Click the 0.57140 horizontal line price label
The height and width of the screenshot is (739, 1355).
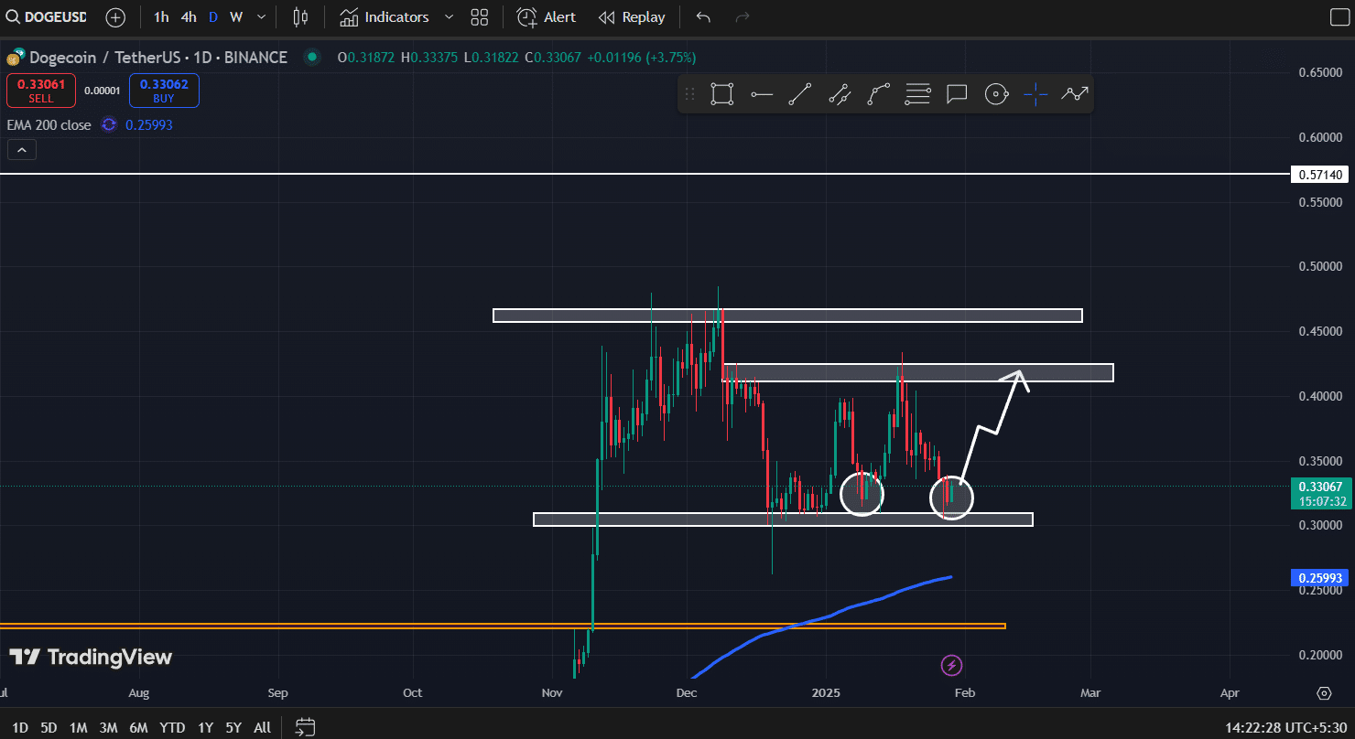[1319, 174]
